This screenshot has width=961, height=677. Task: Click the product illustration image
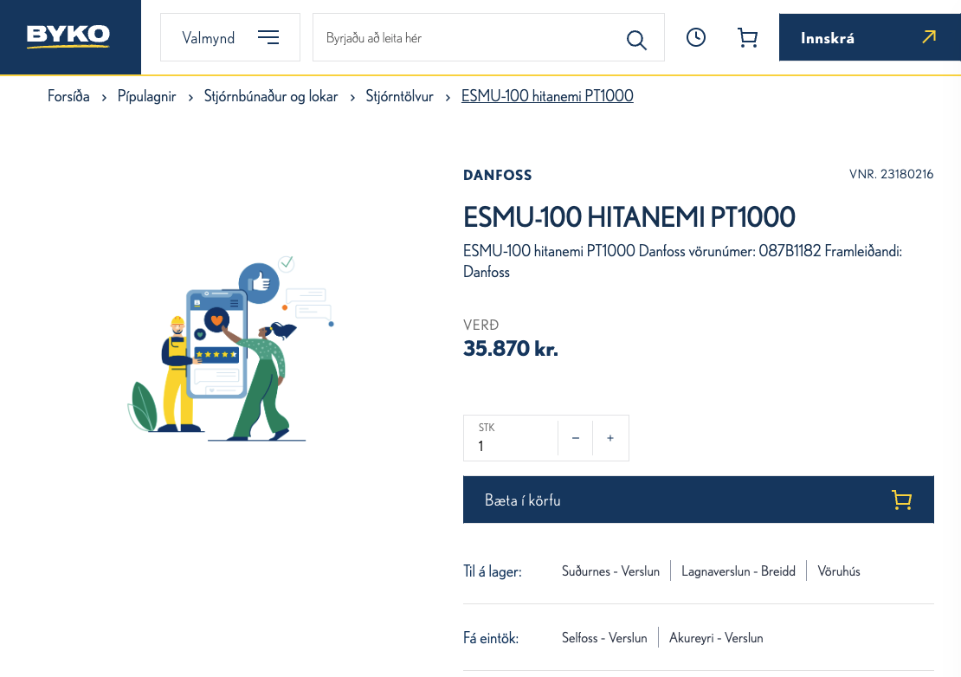pos(231,347)
